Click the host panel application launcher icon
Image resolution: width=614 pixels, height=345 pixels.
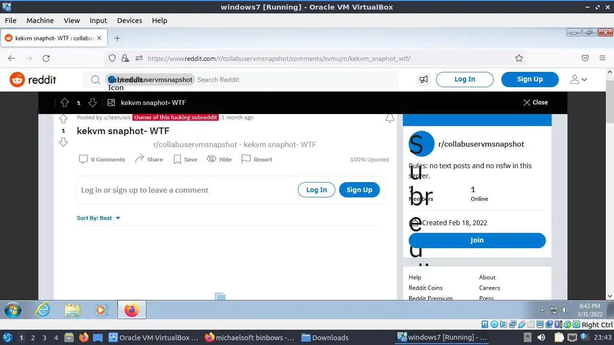click(8, 337)
